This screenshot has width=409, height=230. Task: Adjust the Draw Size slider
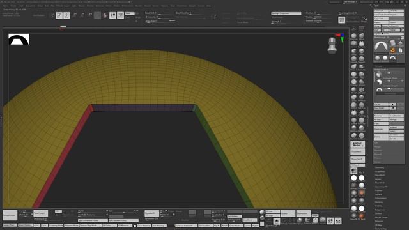point(160,21)
